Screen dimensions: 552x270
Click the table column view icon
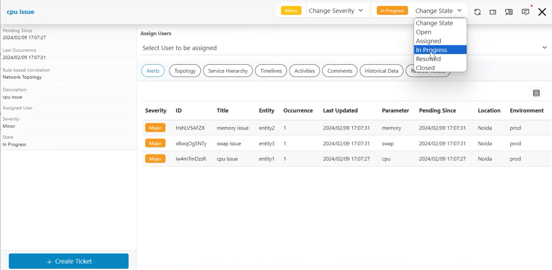pos(536,93)
